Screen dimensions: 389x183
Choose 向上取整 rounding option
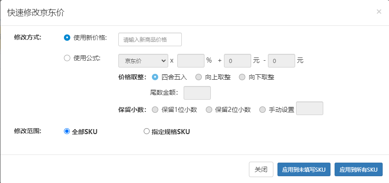pos(199,77)
